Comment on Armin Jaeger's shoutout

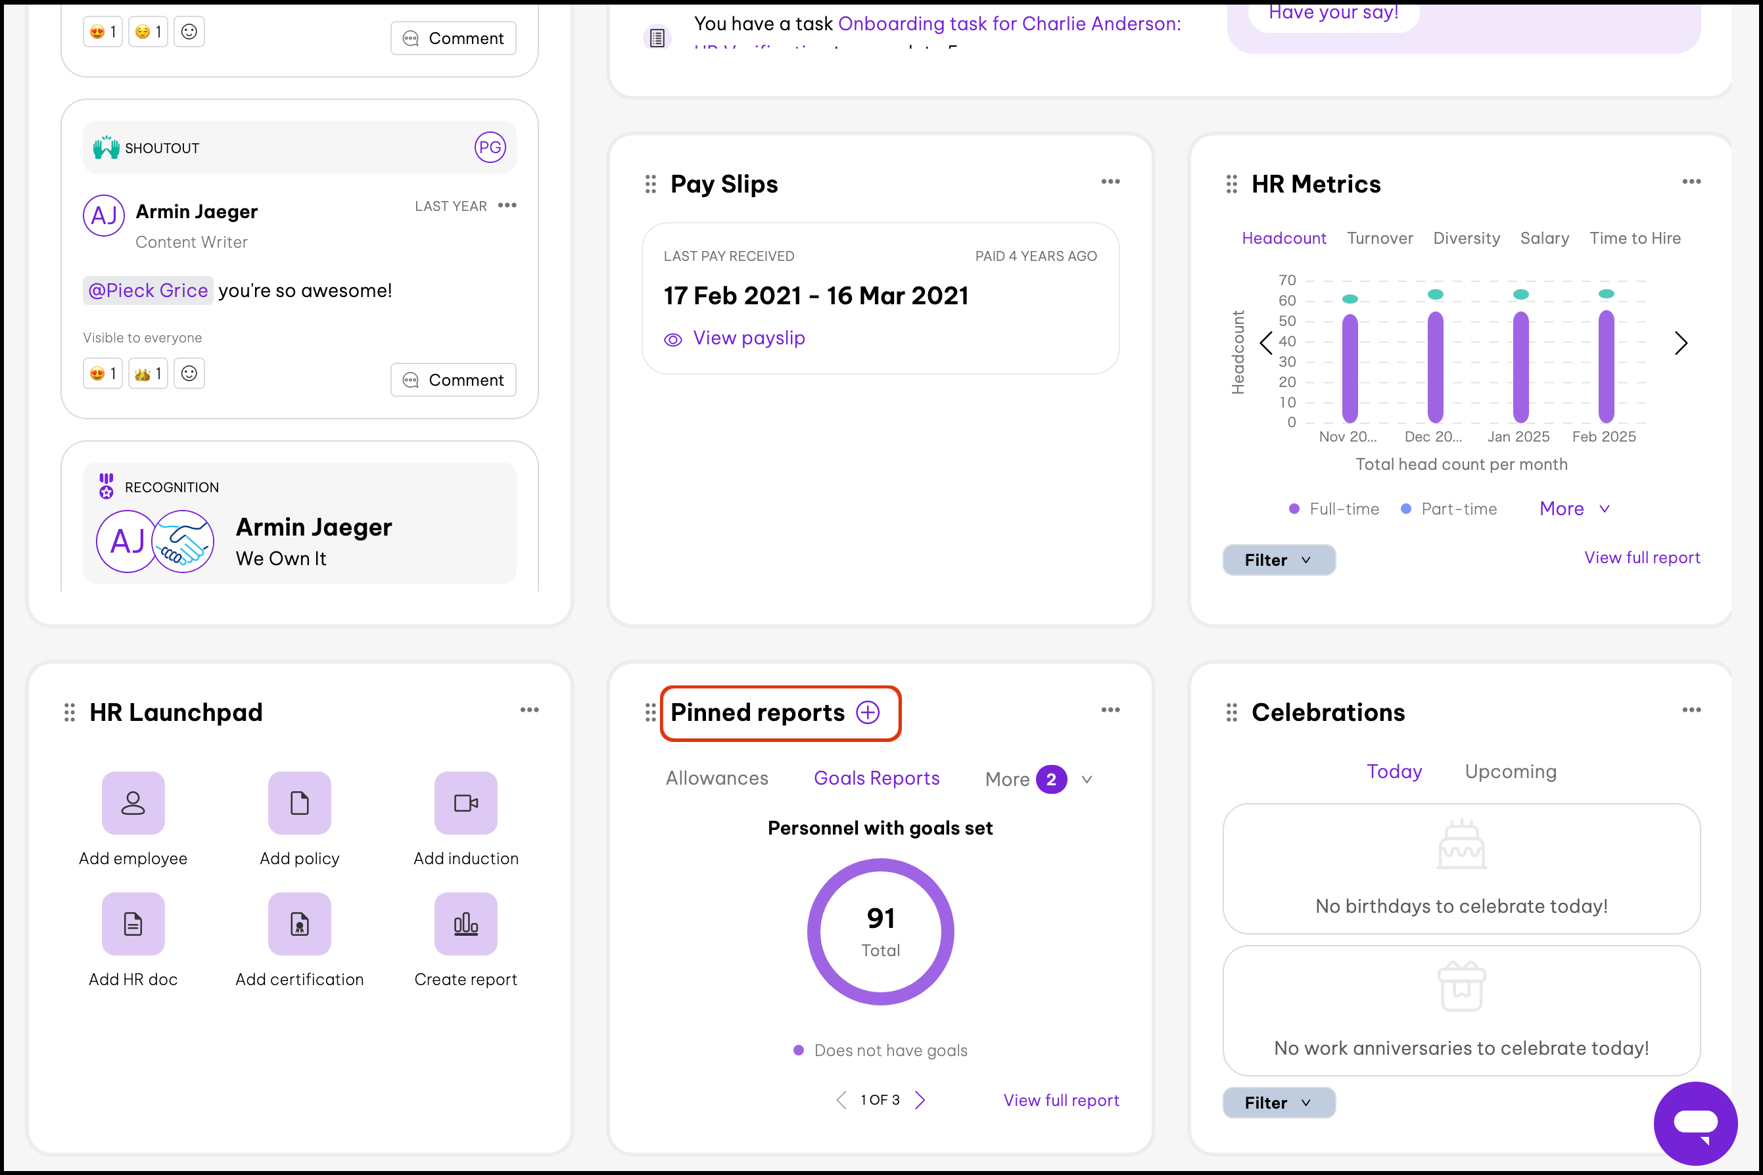click(x=453, y=380)
